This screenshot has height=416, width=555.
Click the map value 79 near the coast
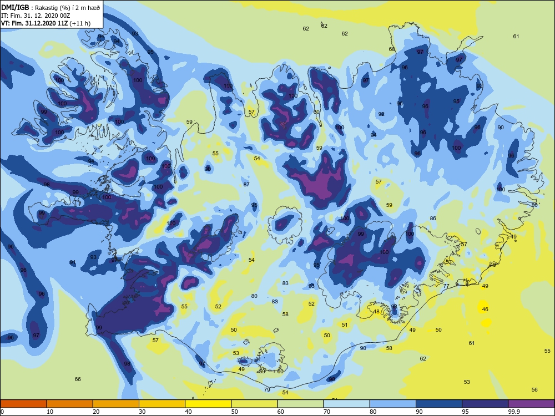[x=267, y=390]
